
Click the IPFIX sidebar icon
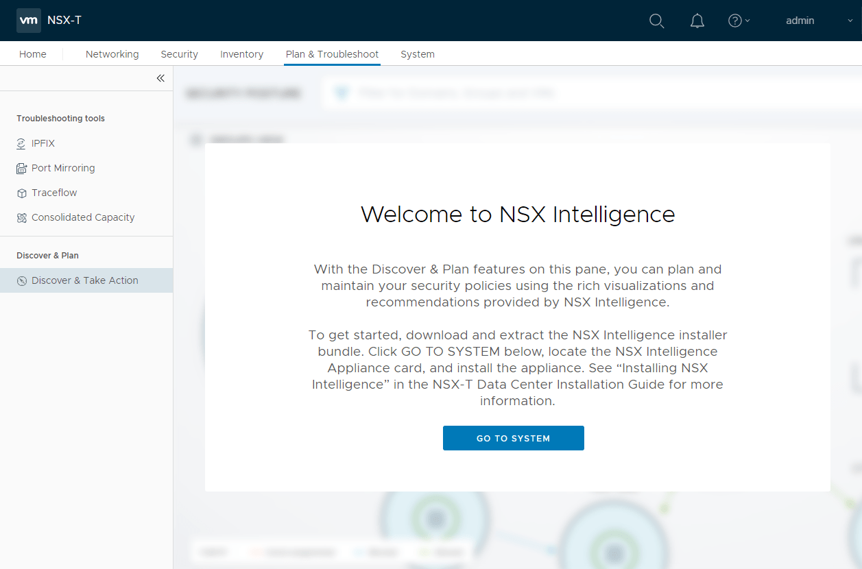[x=21, y=144]
